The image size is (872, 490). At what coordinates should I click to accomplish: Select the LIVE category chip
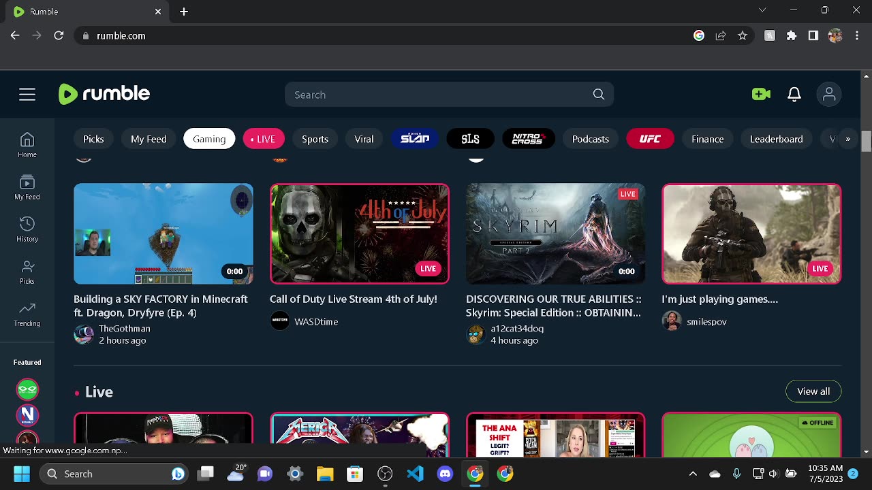tap(264, 139)
